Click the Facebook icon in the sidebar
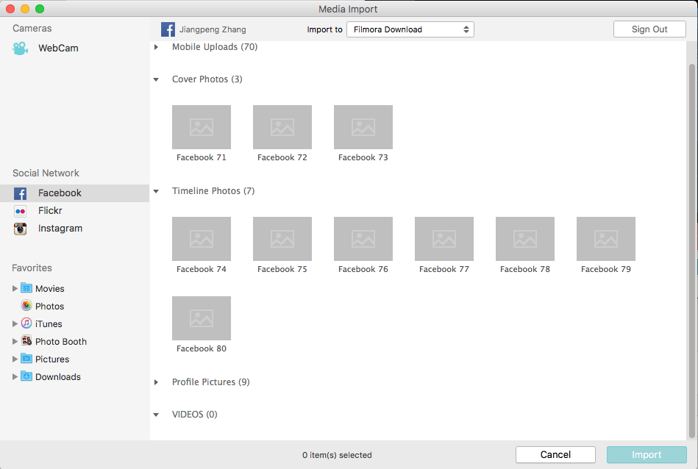698x469 pixels. coord(20,193)
